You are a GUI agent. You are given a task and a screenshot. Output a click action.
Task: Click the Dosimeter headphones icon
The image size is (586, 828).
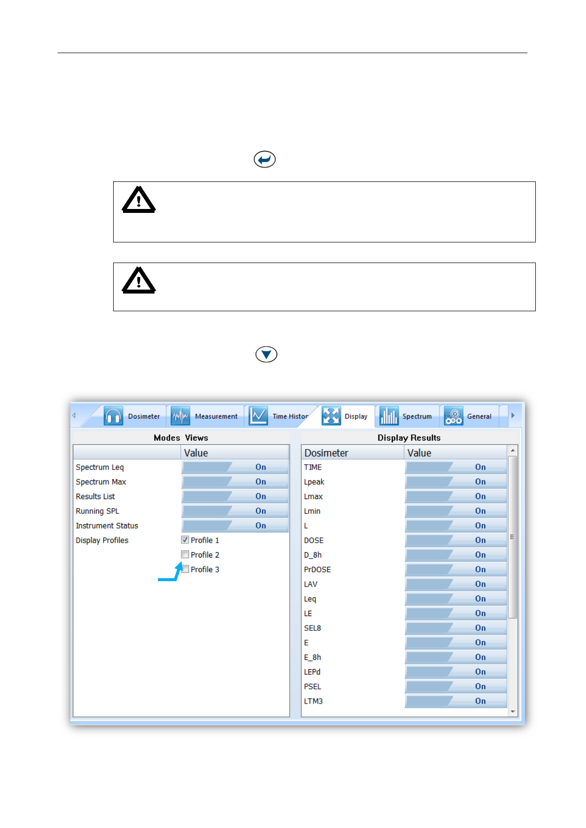pyautogui.click(x=114, y=416)
